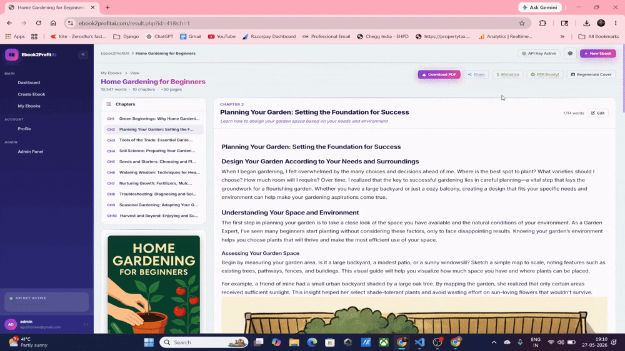This screenshot has height=351, width=625.
Task: Launch Microsoft Edge from the taskbar
Action: click(312, 342)
